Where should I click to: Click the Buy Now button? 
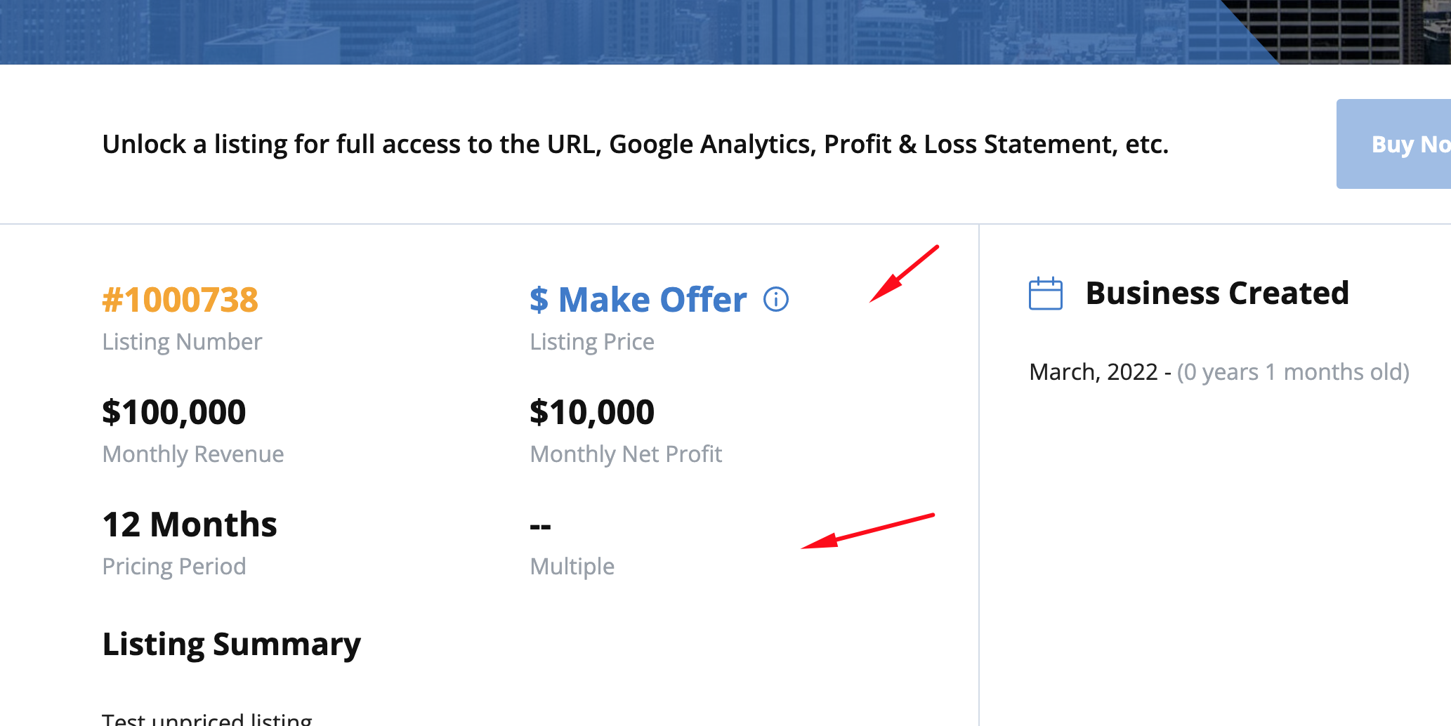[x=1393, y=144]
